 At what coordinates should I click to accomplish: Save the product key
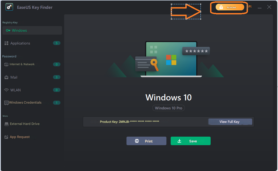coord(191,141)
